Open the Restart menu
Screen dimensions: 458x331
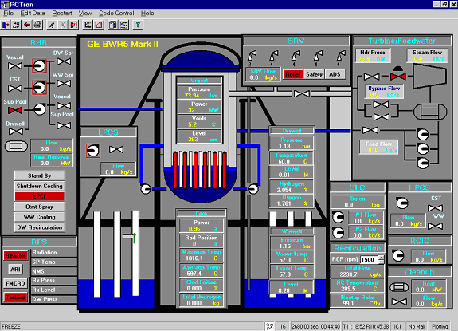coord(62,13)
